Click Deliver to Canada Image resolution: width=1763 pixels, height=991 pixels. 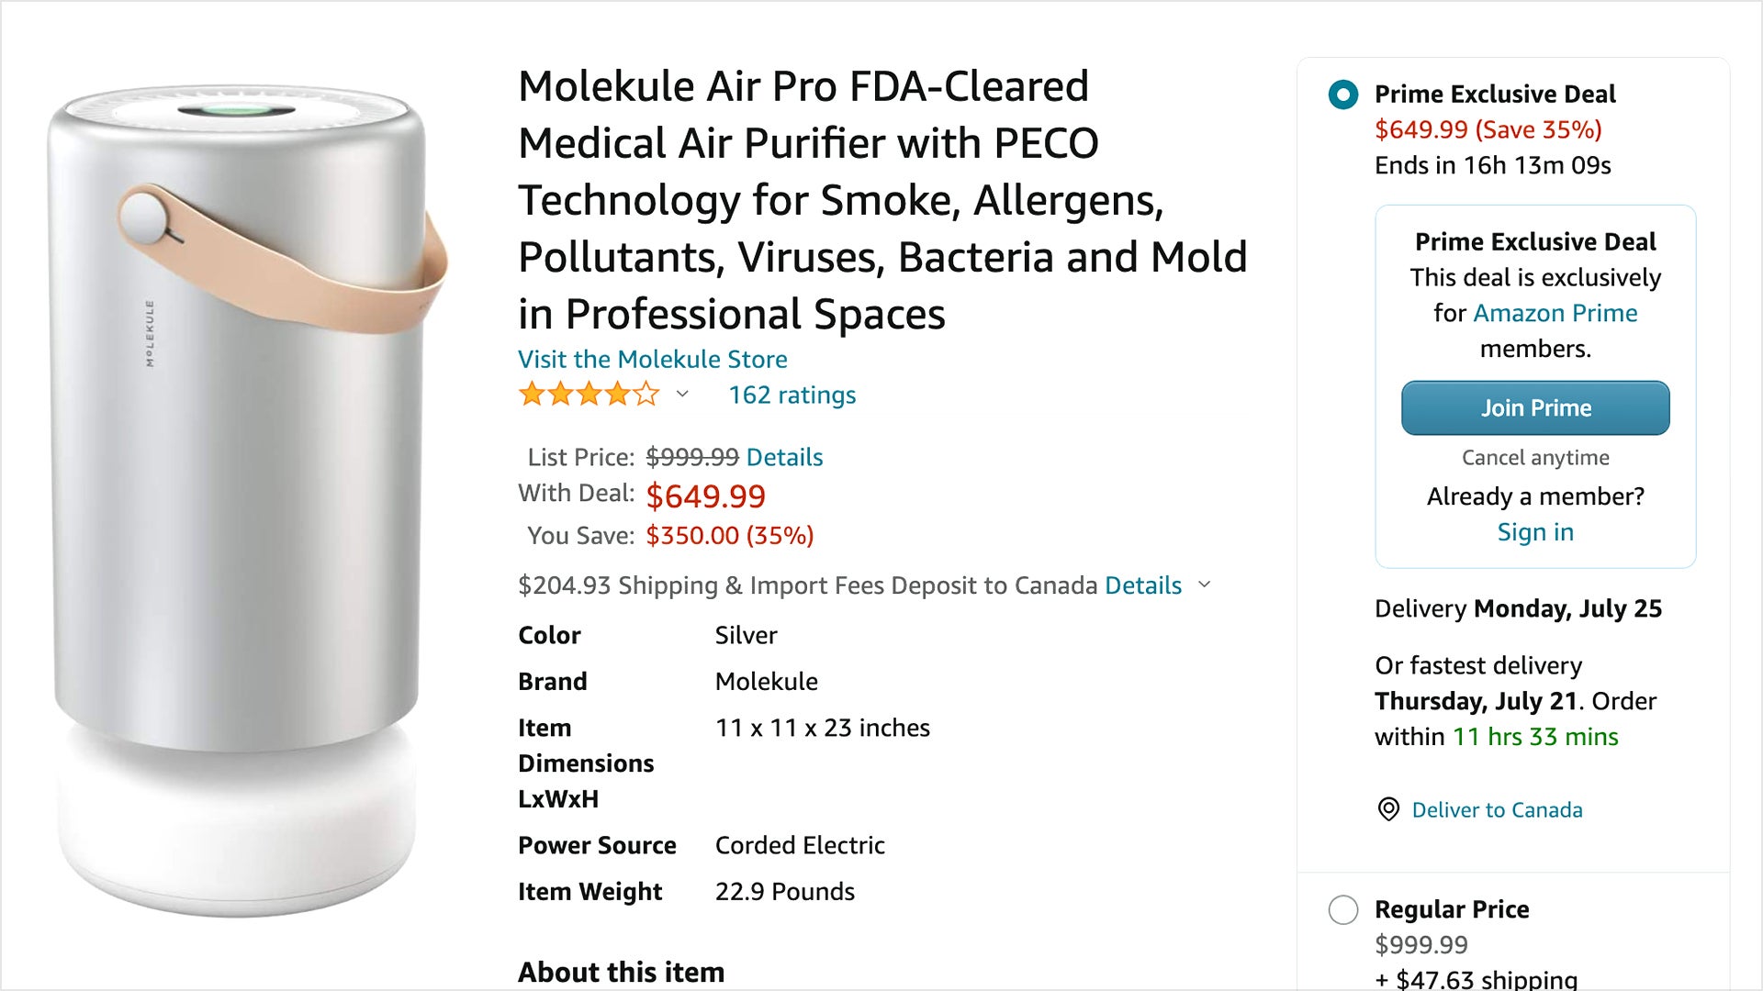pyautogui.click(x=1496, y=809)
